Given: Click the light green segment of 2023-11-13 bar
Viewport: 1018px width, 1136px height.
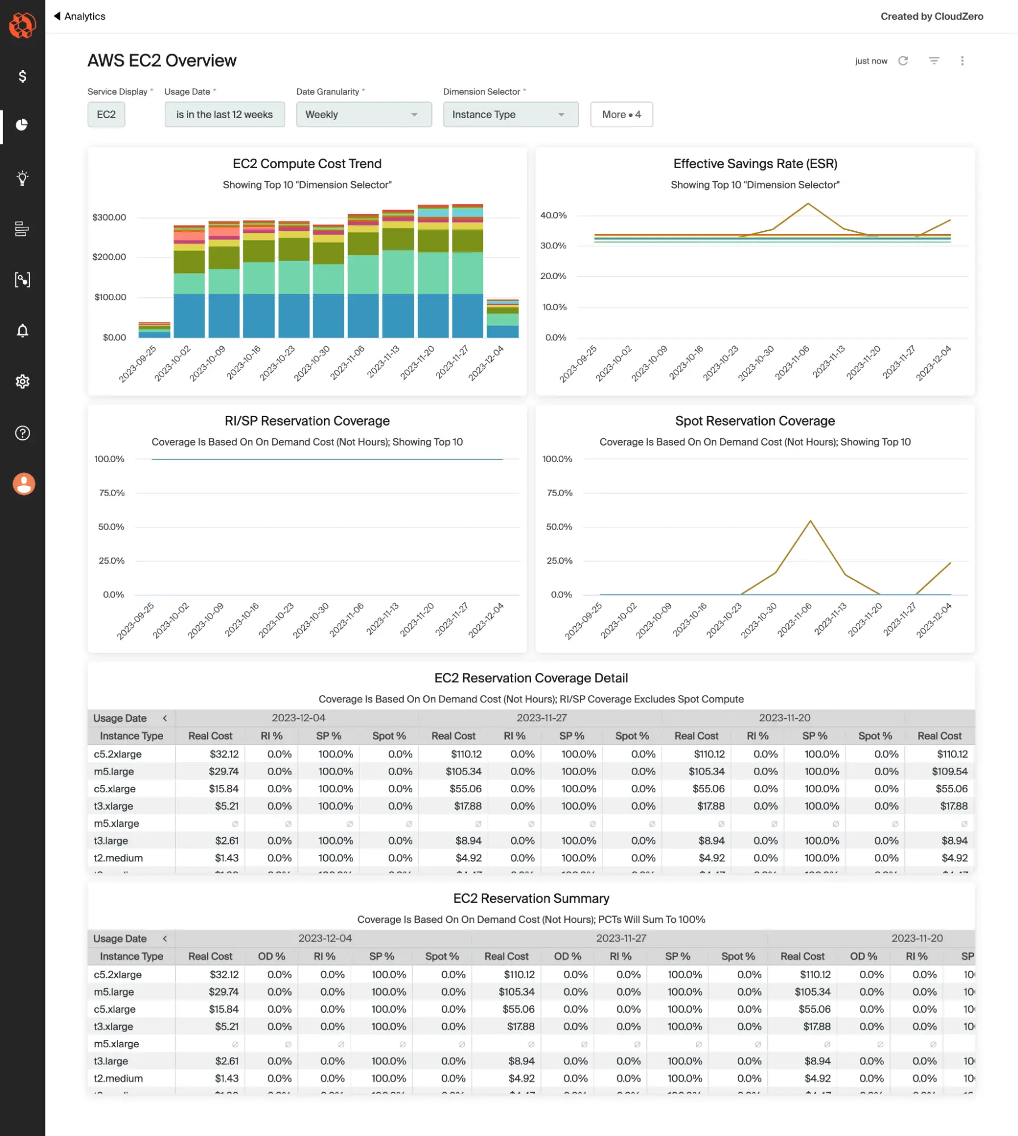Looking at the screenshot, I should [x=398, y=272].
